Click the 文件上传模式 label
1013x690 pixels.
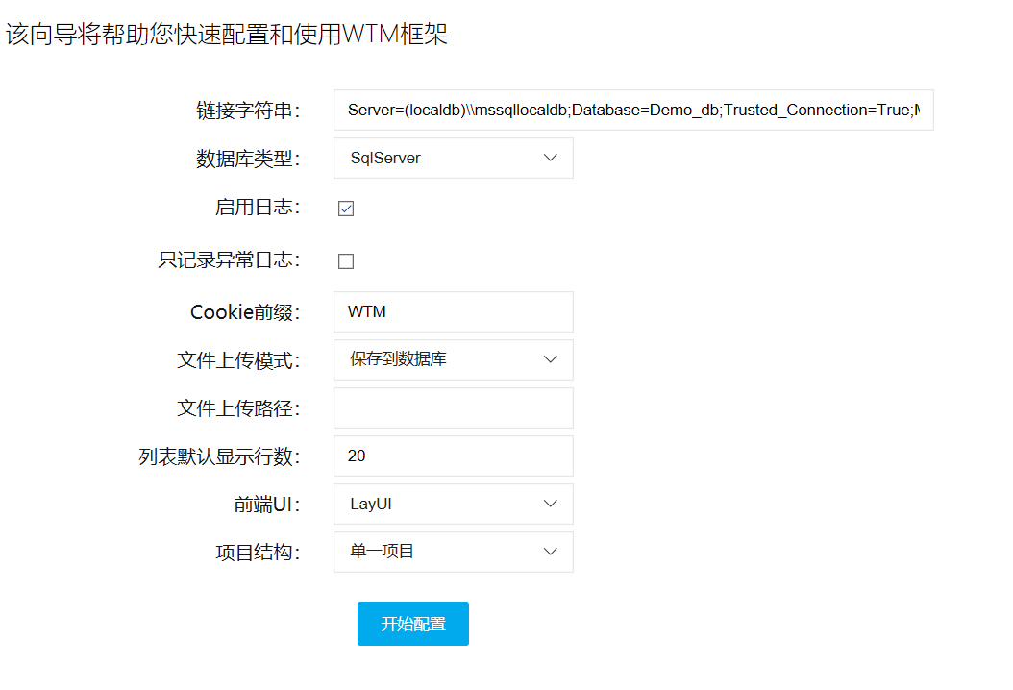tap(238, 360)
